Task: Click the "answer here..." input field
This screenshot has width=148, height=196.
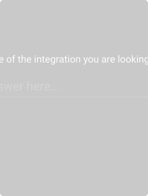Action: [74, 87]
